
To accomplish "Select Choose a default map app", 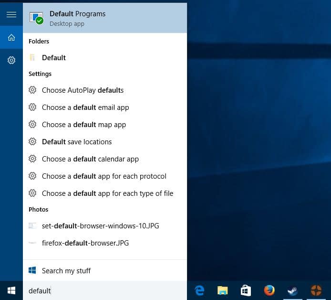I will (84, 125).
